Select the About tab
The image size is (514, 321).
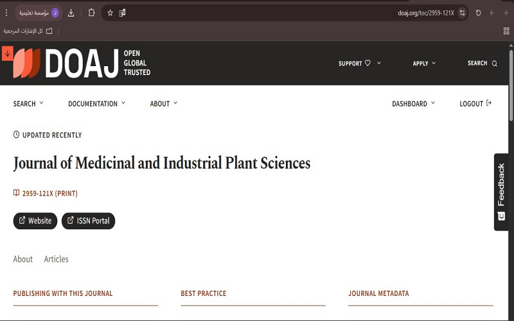[x=23, y=259]
